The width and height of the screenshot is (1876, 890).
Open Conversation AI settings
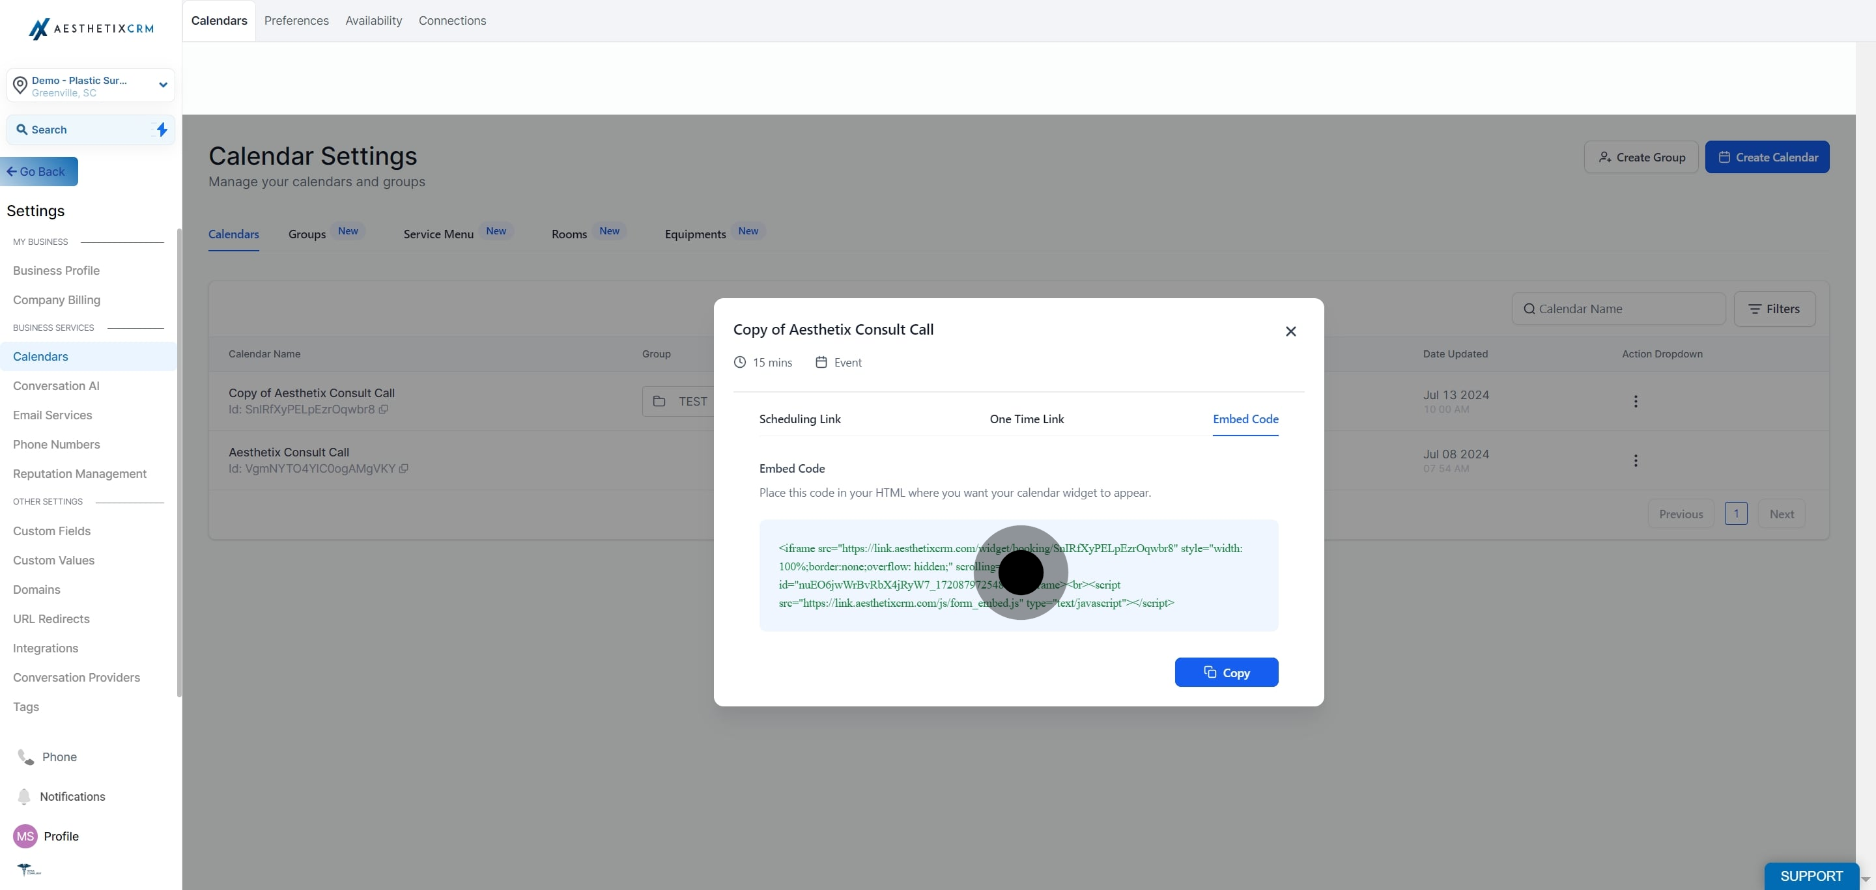(56, 385)
